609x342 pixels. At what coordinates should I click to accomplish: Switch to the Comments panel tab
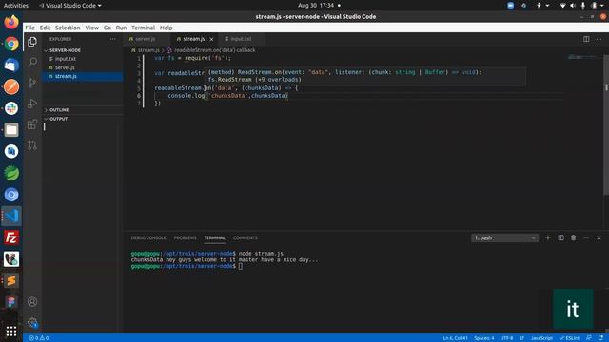[246, 238]
